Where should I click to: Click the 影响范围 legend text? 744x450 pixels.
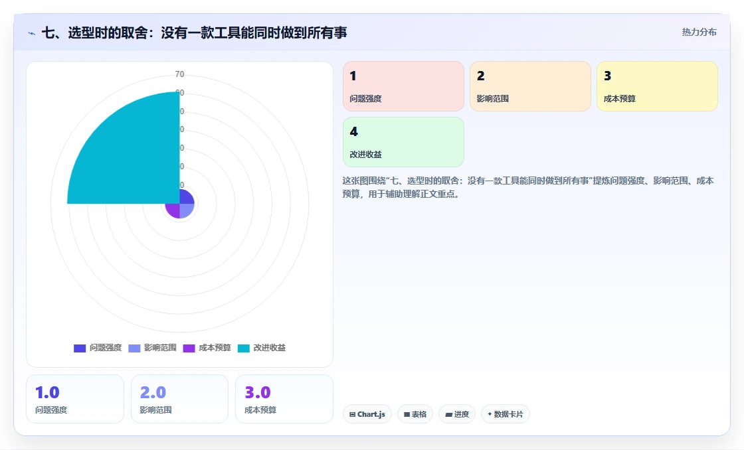pyautogui.click(x=160, y=348)
